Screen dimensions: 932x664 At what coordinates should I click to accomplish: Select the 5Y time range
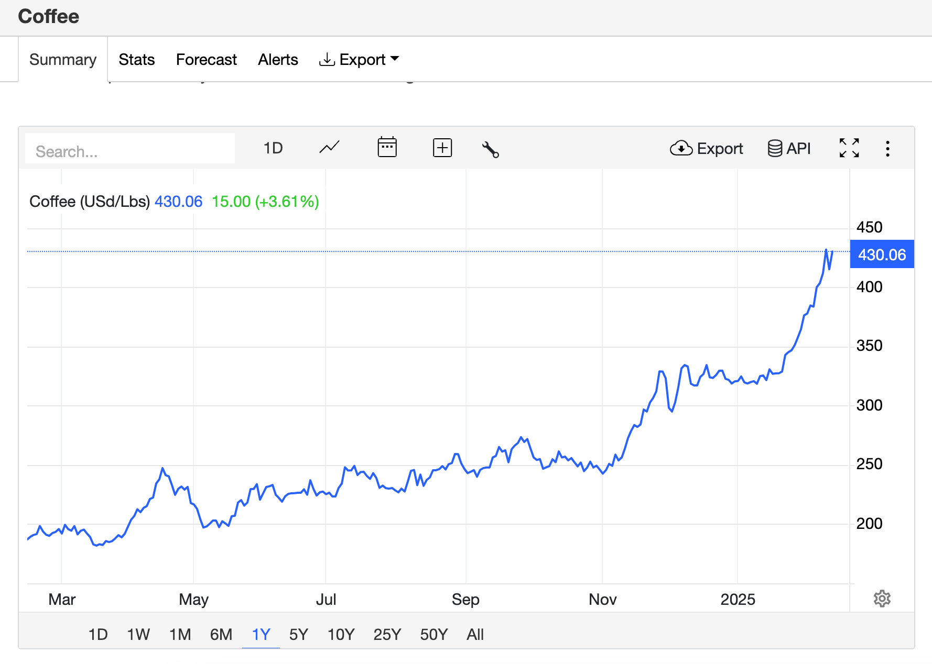coord(298,635)
